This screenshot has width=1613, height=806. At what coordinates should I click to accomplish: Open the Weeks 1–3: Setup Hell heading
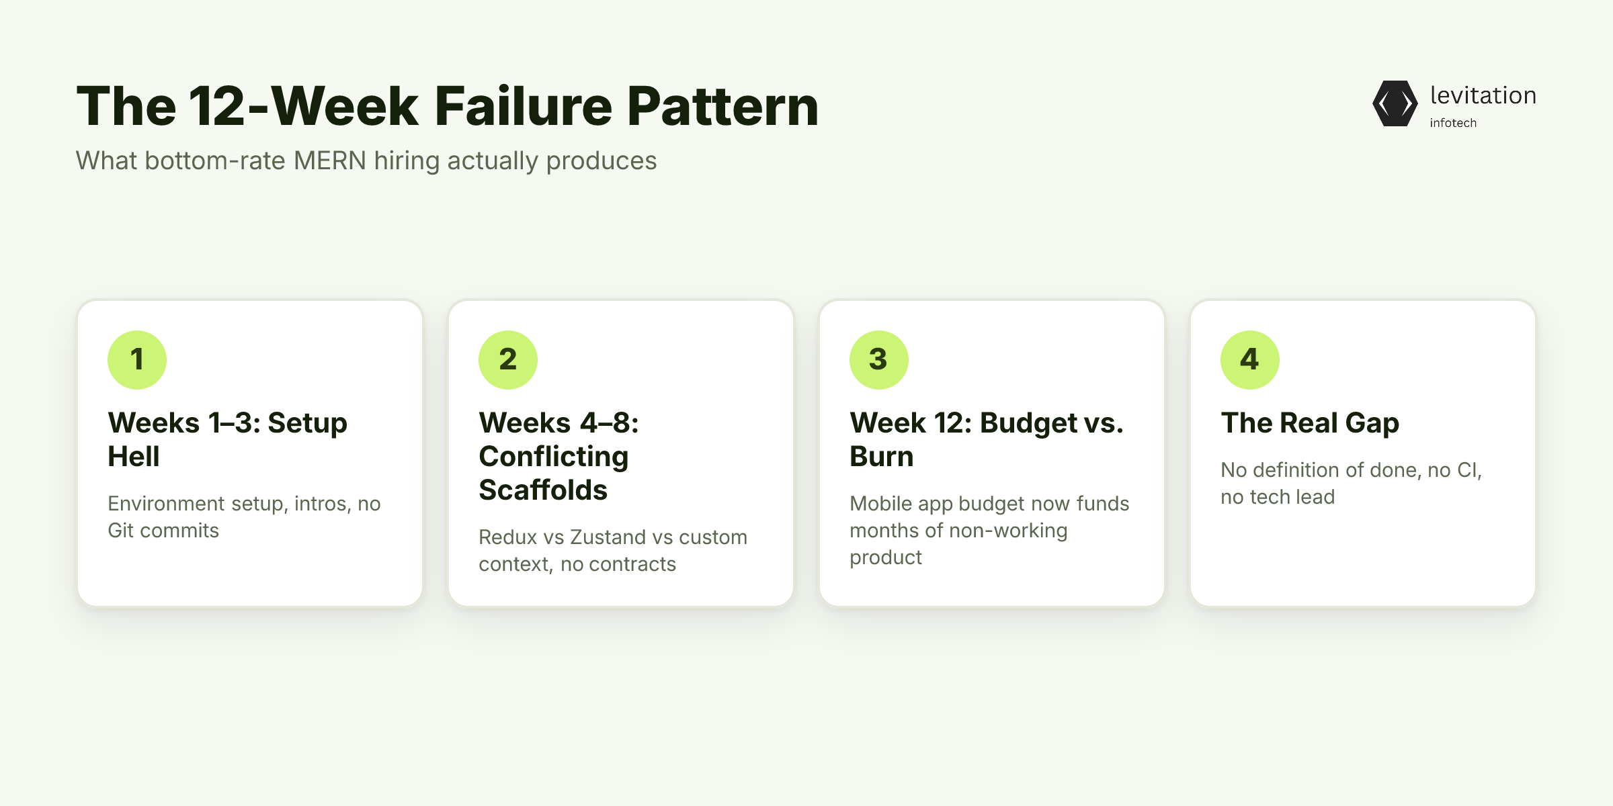[x=228, y=440]
